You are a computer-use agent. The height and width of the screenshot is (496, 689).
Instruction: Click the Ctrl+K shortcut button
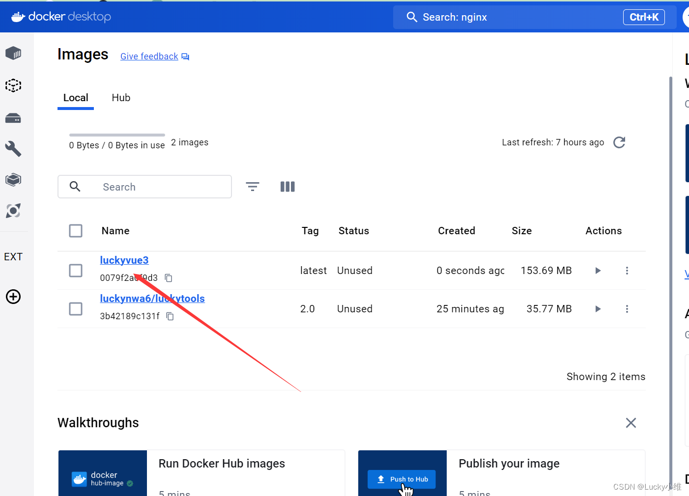[x=644, y=17]
